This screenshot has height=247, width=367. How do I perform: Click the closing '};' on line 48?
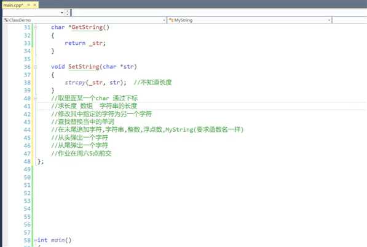click(41, 161)
